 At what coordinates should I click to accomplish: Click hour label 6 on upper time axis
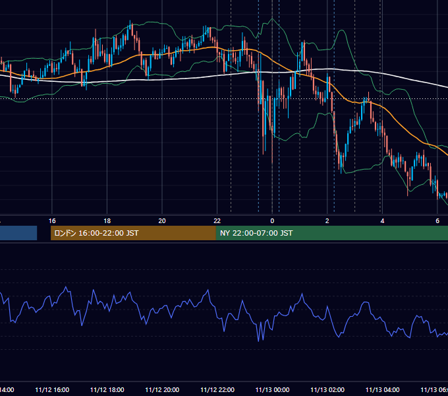point(437,221)
